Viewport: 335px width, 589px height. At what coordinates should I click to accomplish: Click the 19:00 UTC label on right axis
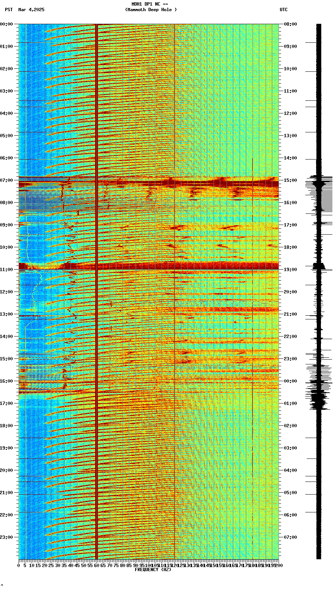290,270
